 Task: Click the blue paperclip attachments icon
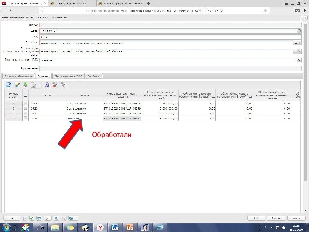click(x=57, y=218)
